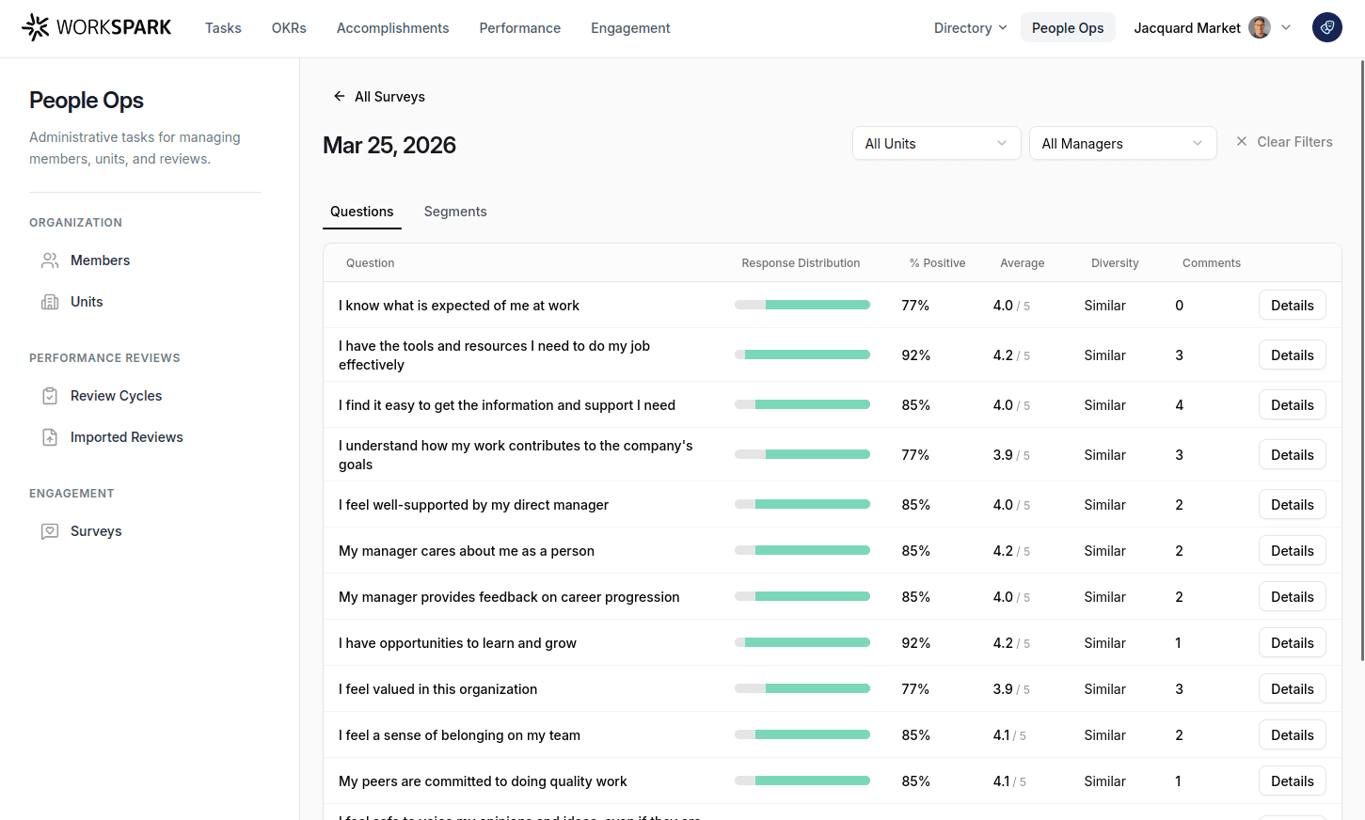
Task: Click the response distribution bar for 'I know what is expected of me at work'
Action: point(801,305)
